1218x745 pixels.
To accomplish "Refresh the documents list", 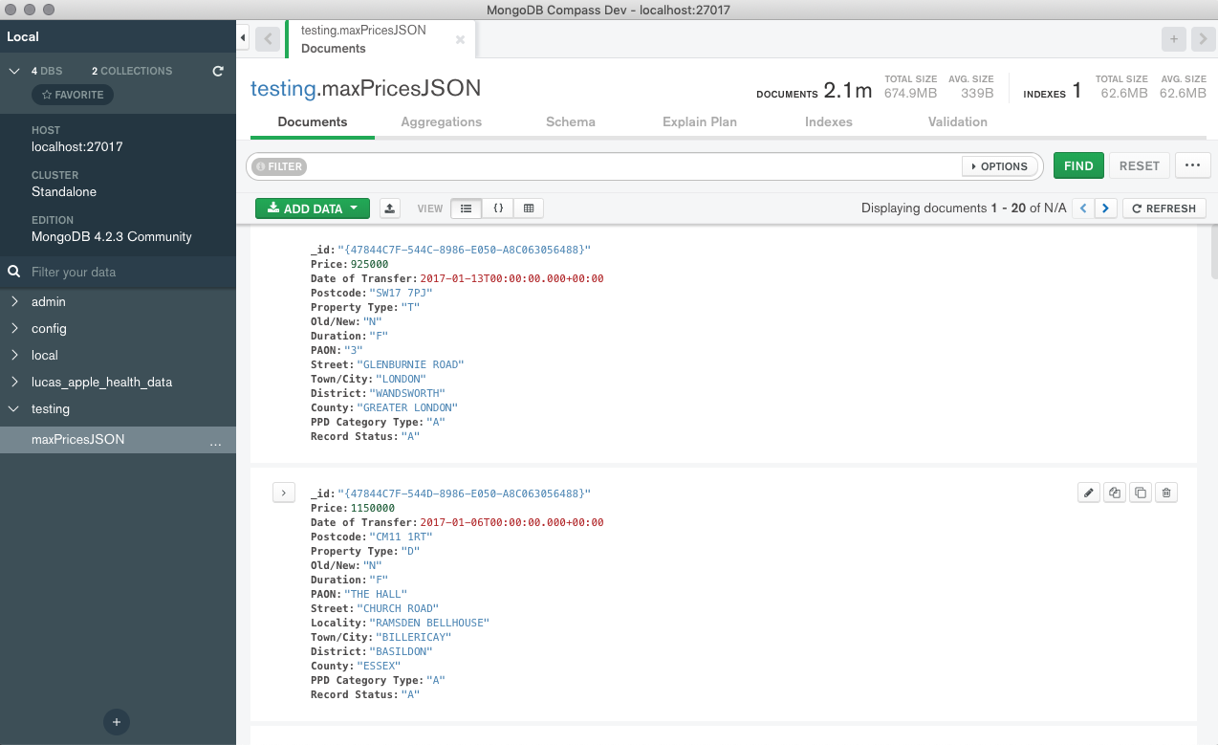I will pos(1164,208).
